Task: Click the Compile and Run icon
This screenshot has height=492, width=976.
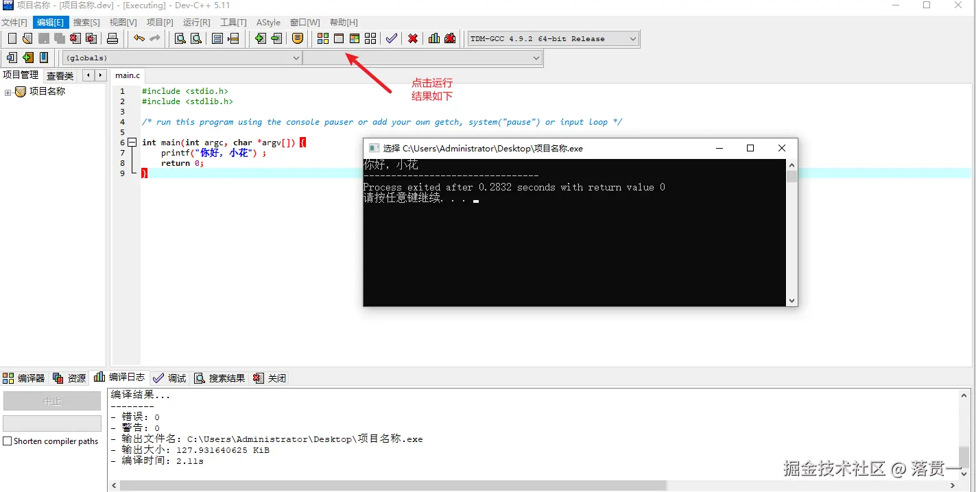Action: click(x=355, y=38)
